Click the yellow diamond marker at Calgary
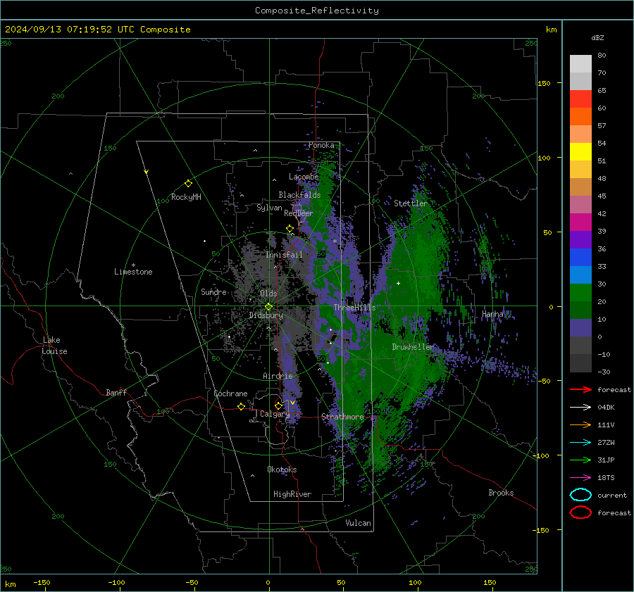This screenshot has width=634, height=592. [x=278, y=405]
